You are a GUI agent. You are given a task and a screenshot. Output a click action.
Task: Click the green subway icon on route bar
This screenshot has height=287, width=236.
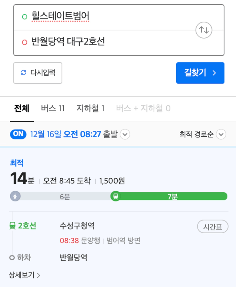pyautogui.click(x=116, y=197)
